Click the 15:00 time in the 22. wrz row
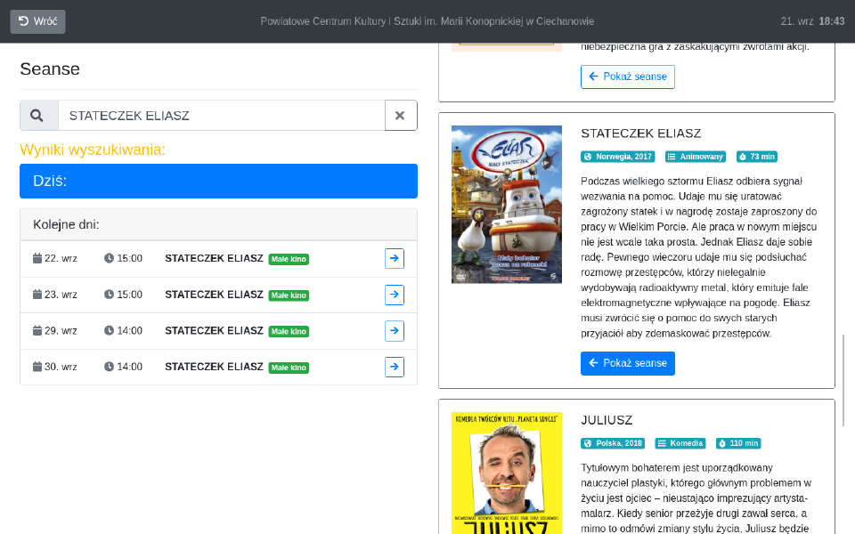This screenshot has height=534, width=855. (130, 258)
